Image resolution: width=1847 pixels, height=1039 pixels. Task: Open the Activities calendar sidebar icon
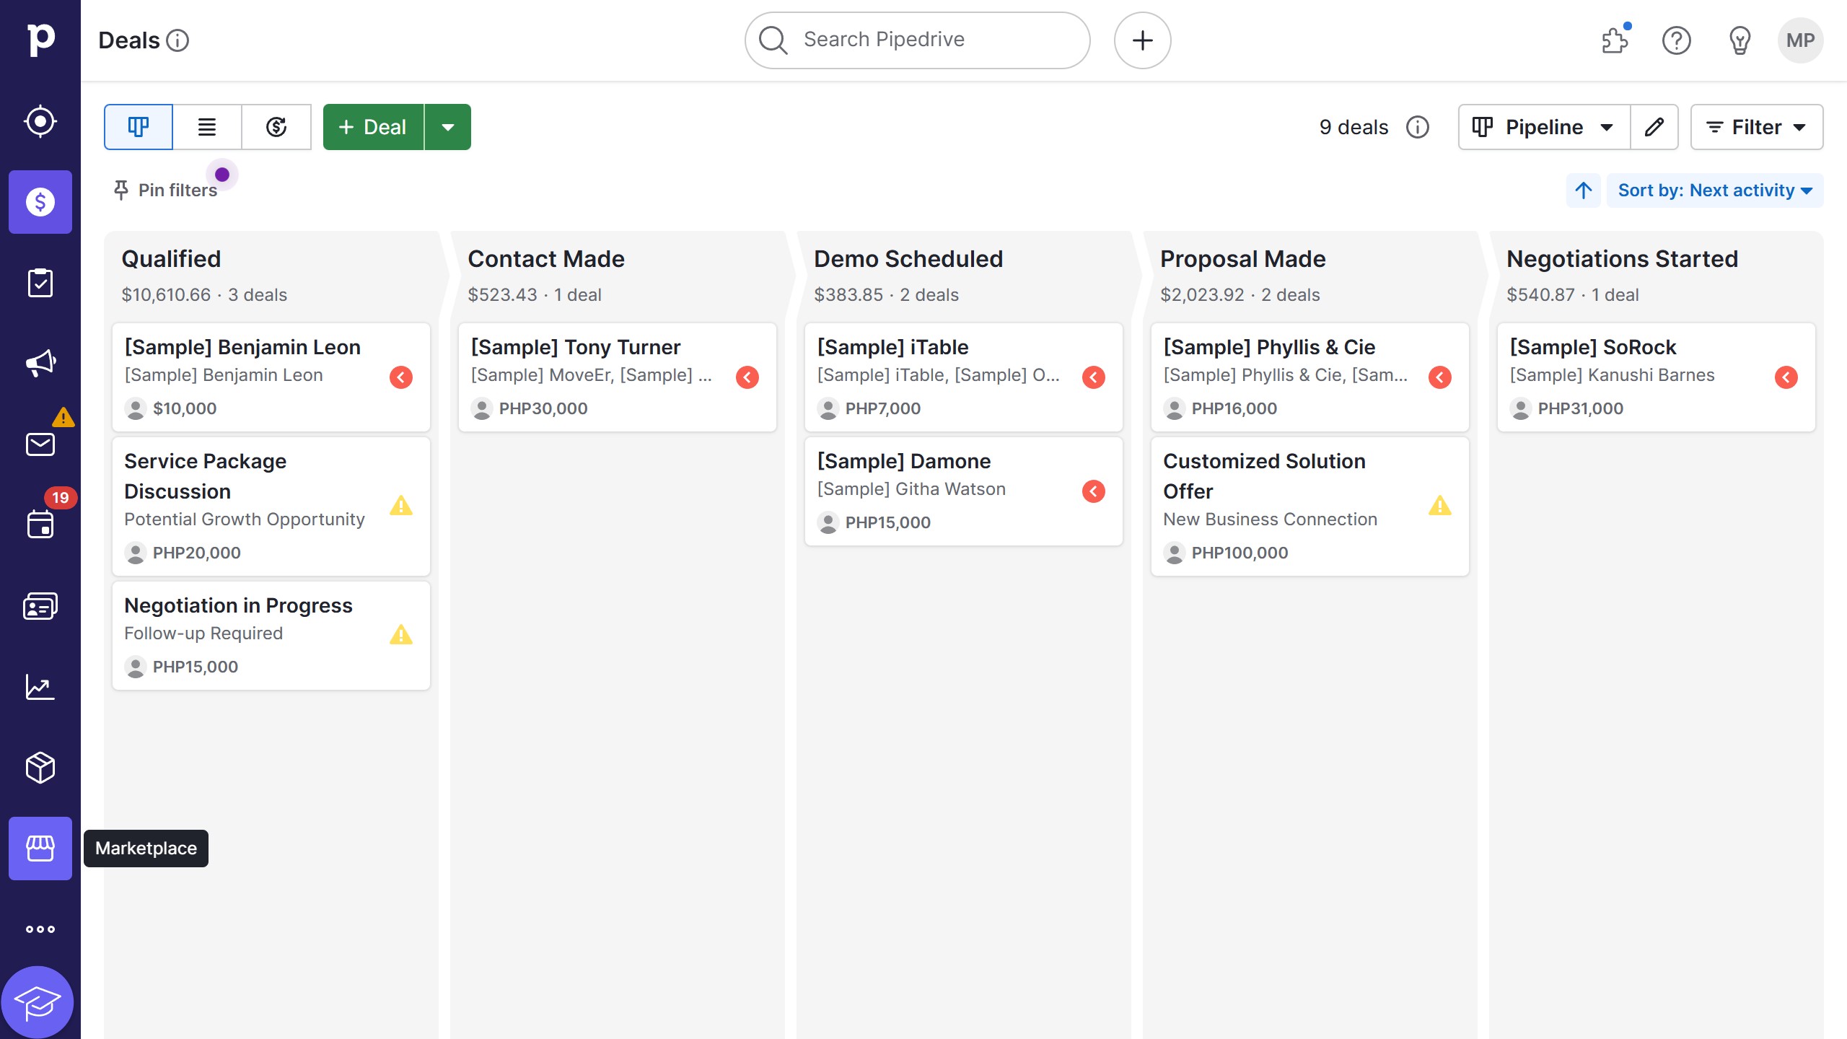pos(40,525)
